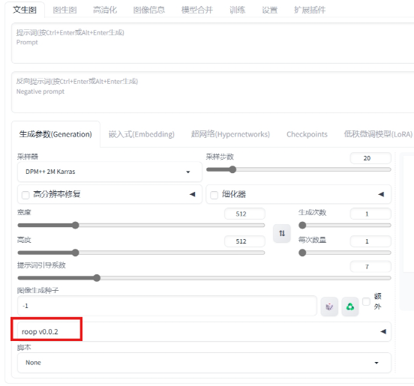
Task: Enable the 高分辨率修复 checkbox
Action: [25, 195]
